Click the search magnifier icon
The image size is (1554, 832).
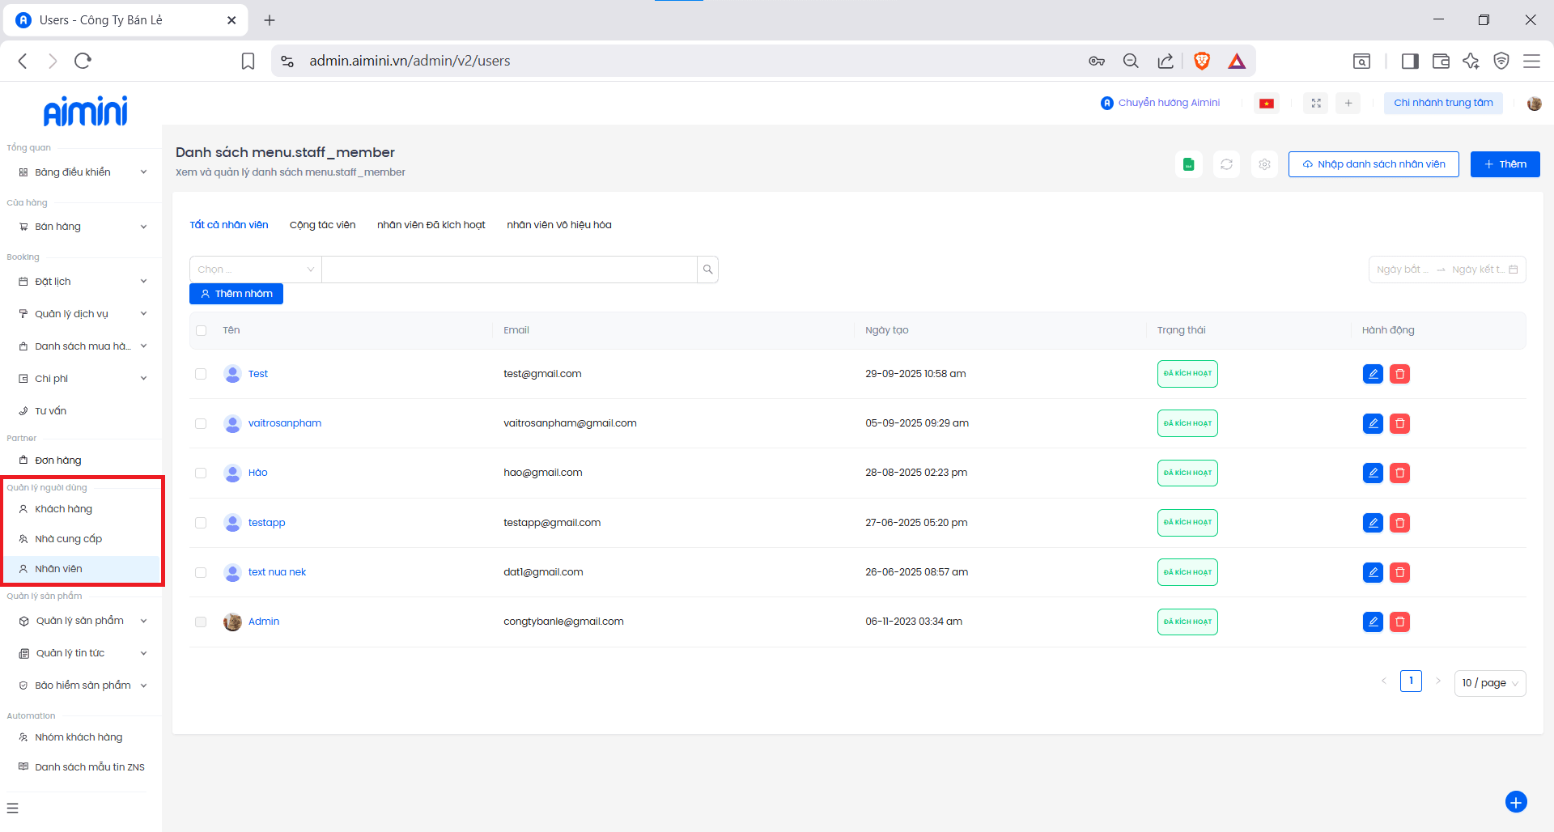[x=707, y=270]
